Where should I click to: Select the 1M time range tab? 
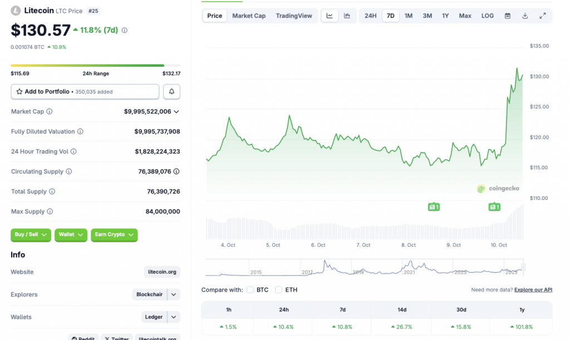pyautogui.click(x=409, y=16)
